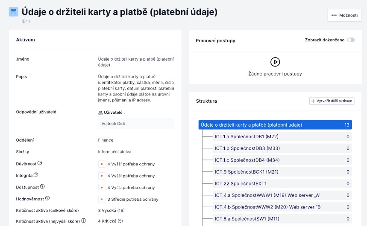Click help icon next to Důvěrnost
This screenshot has width=367, height=226.
pyautogui.click(x=40, y=163)
